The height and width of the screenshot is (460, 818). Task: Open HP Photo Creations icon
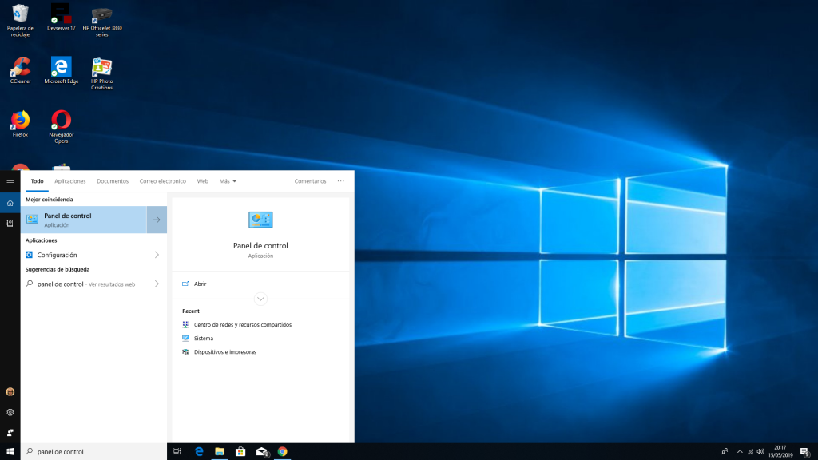[x=101, y=70]
